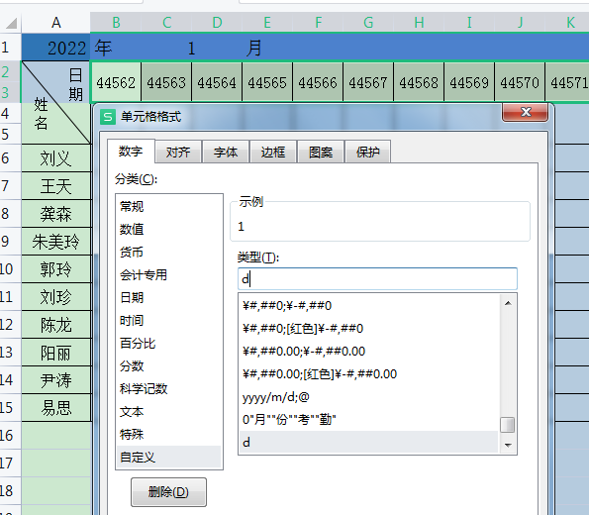
Task: Select format ¥#,##0;¥-#,##0
Action: click(x=369, y=306)
